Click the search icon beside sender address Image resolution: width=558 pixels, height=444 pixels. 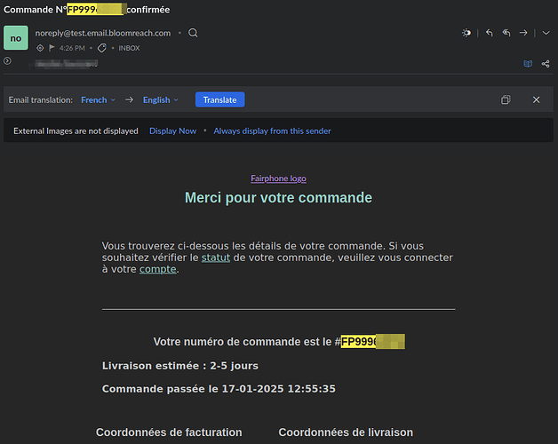[x=193, y=33]
